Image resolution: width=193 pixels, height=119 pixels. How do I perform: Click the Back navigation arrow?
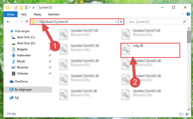click(x=8, y=22)
